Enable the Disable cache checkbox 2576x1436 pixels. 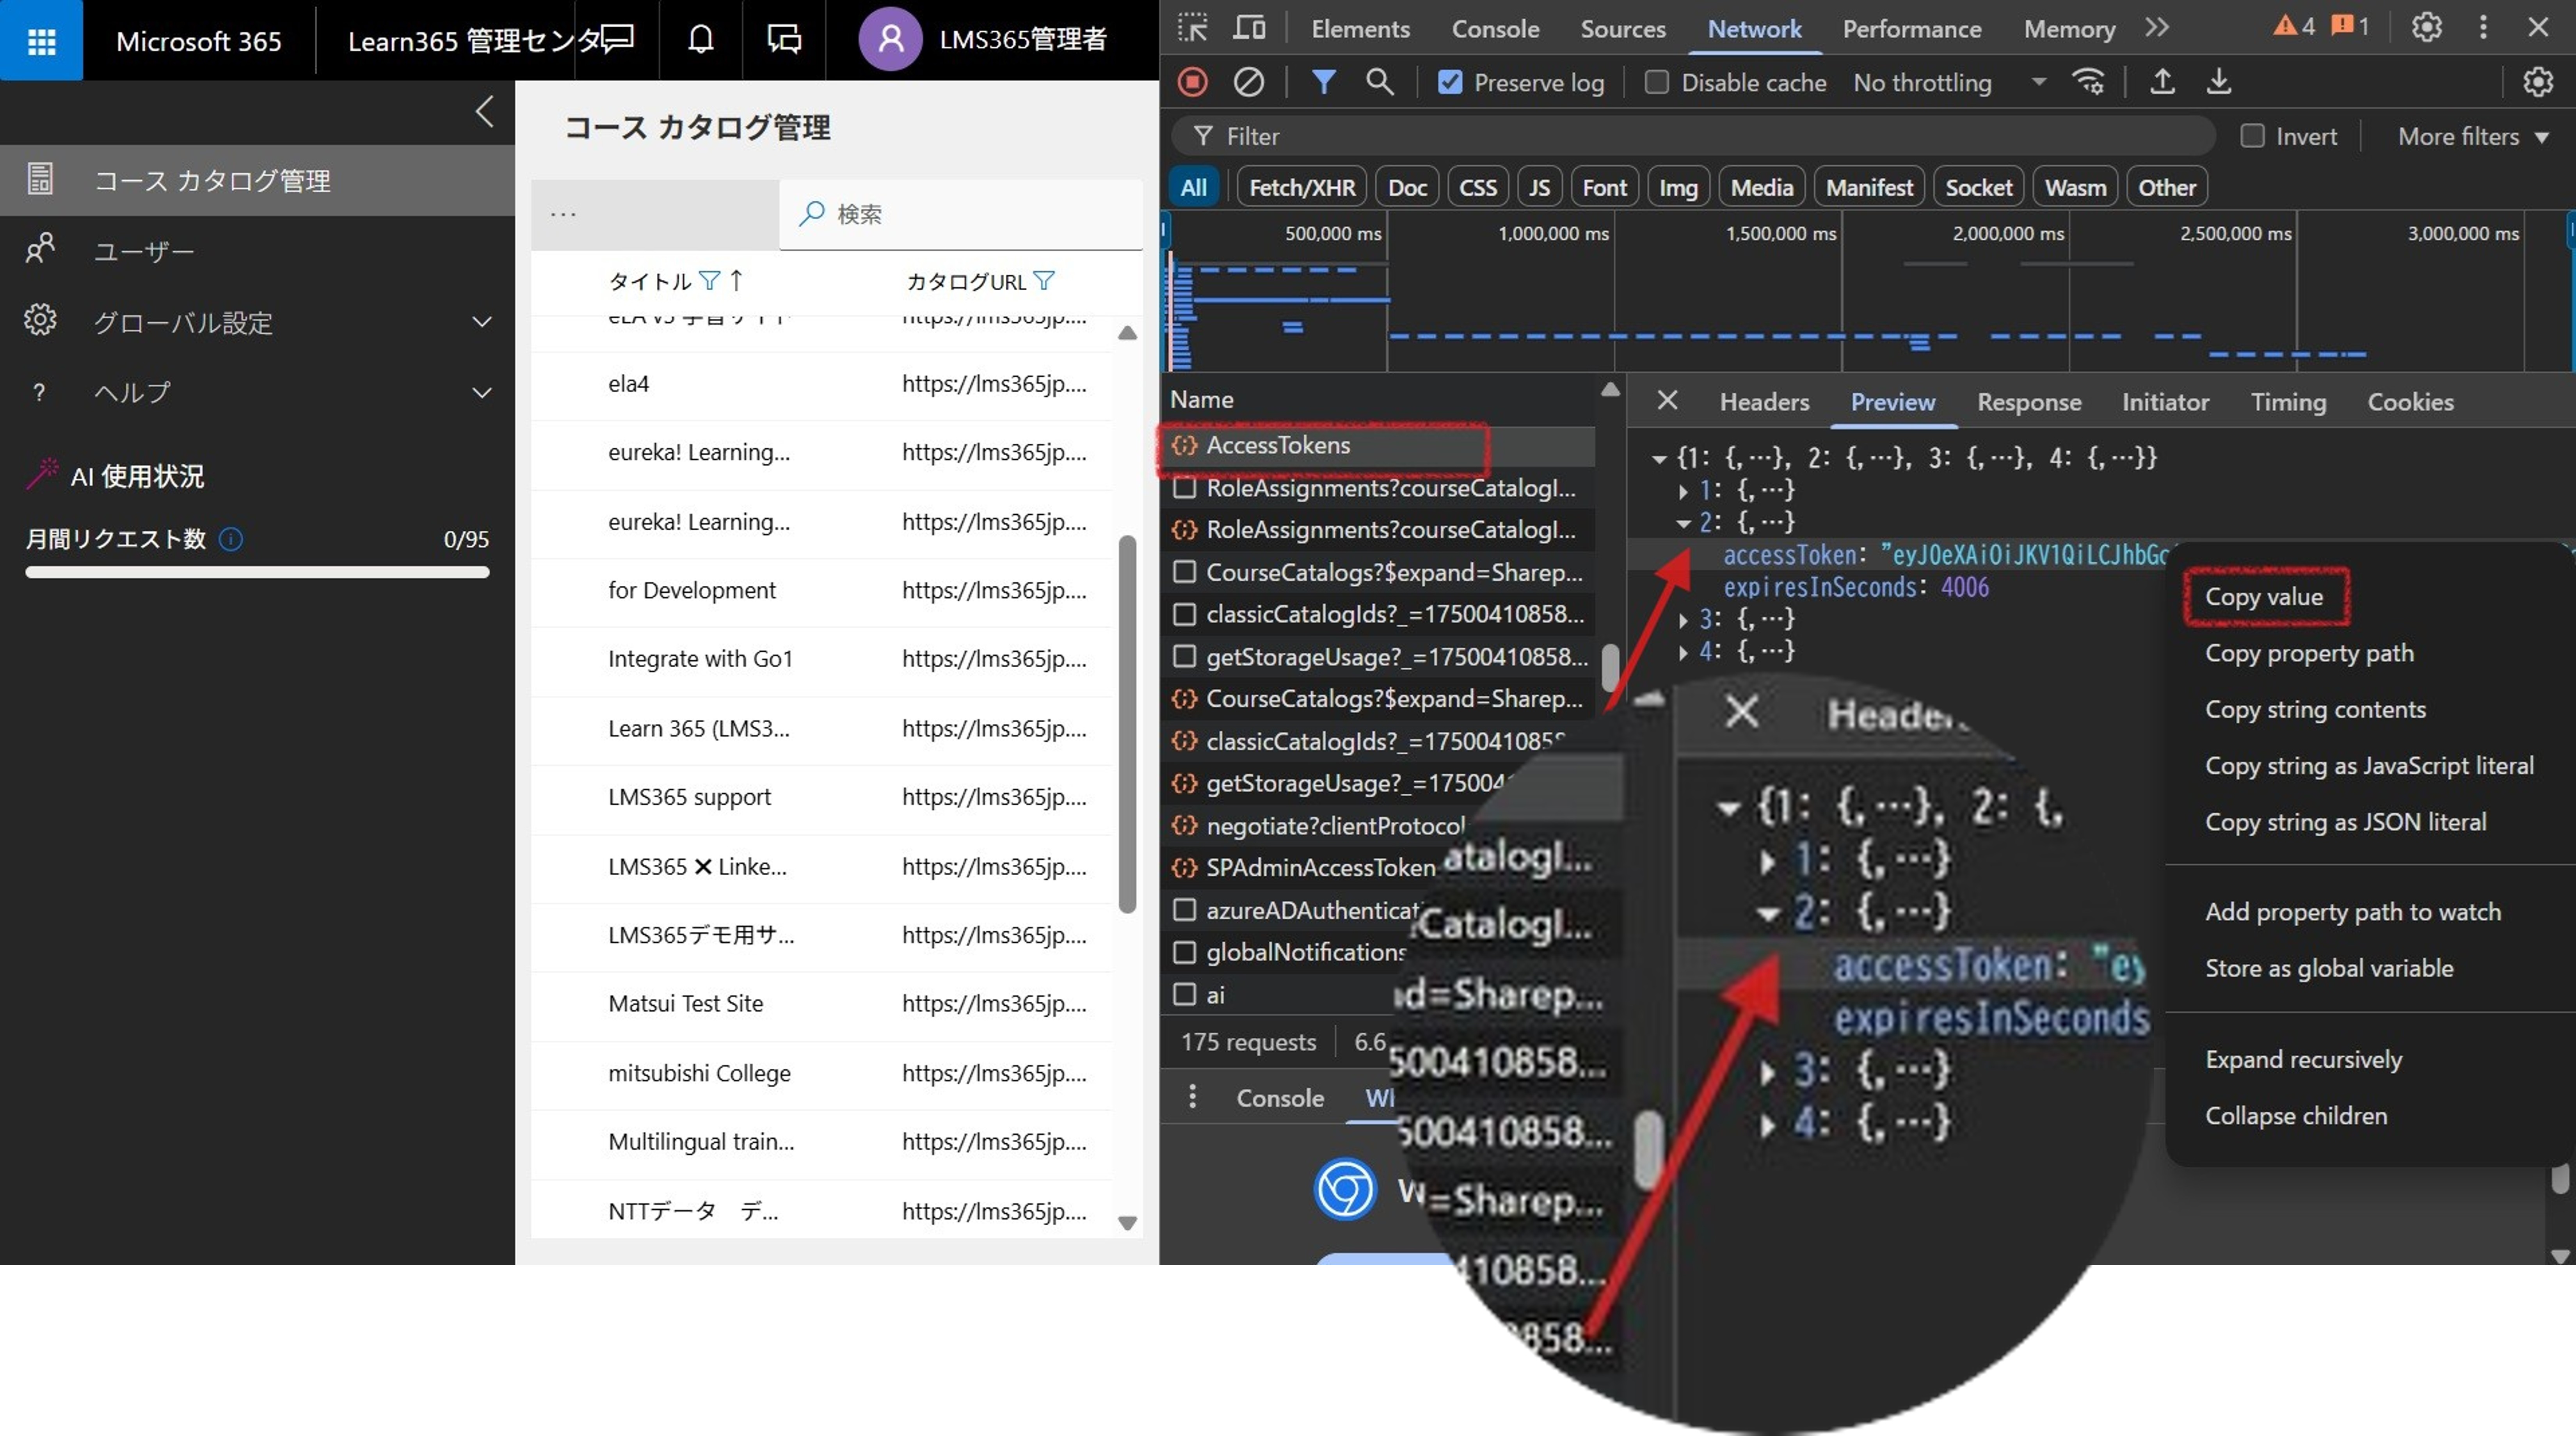[x=1656, y=82]
